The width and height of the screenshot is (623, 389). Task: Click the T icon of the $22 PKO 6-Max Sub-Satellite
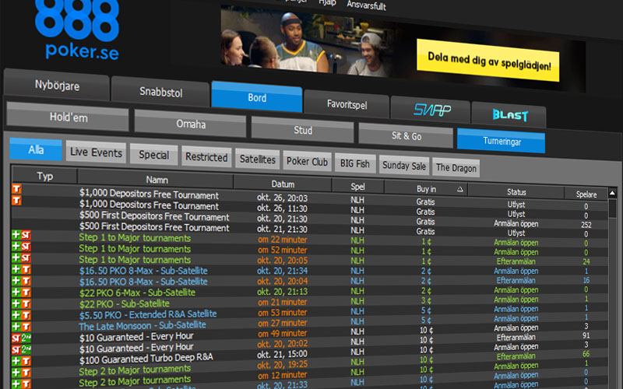[26, 293]
